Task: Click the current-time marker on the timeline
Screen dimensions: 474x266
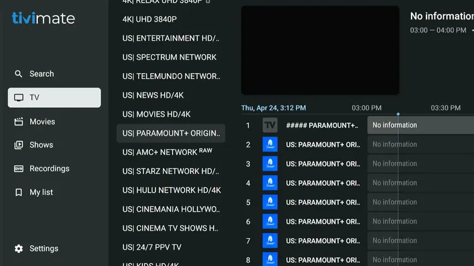Action: (x=398, y=114)
